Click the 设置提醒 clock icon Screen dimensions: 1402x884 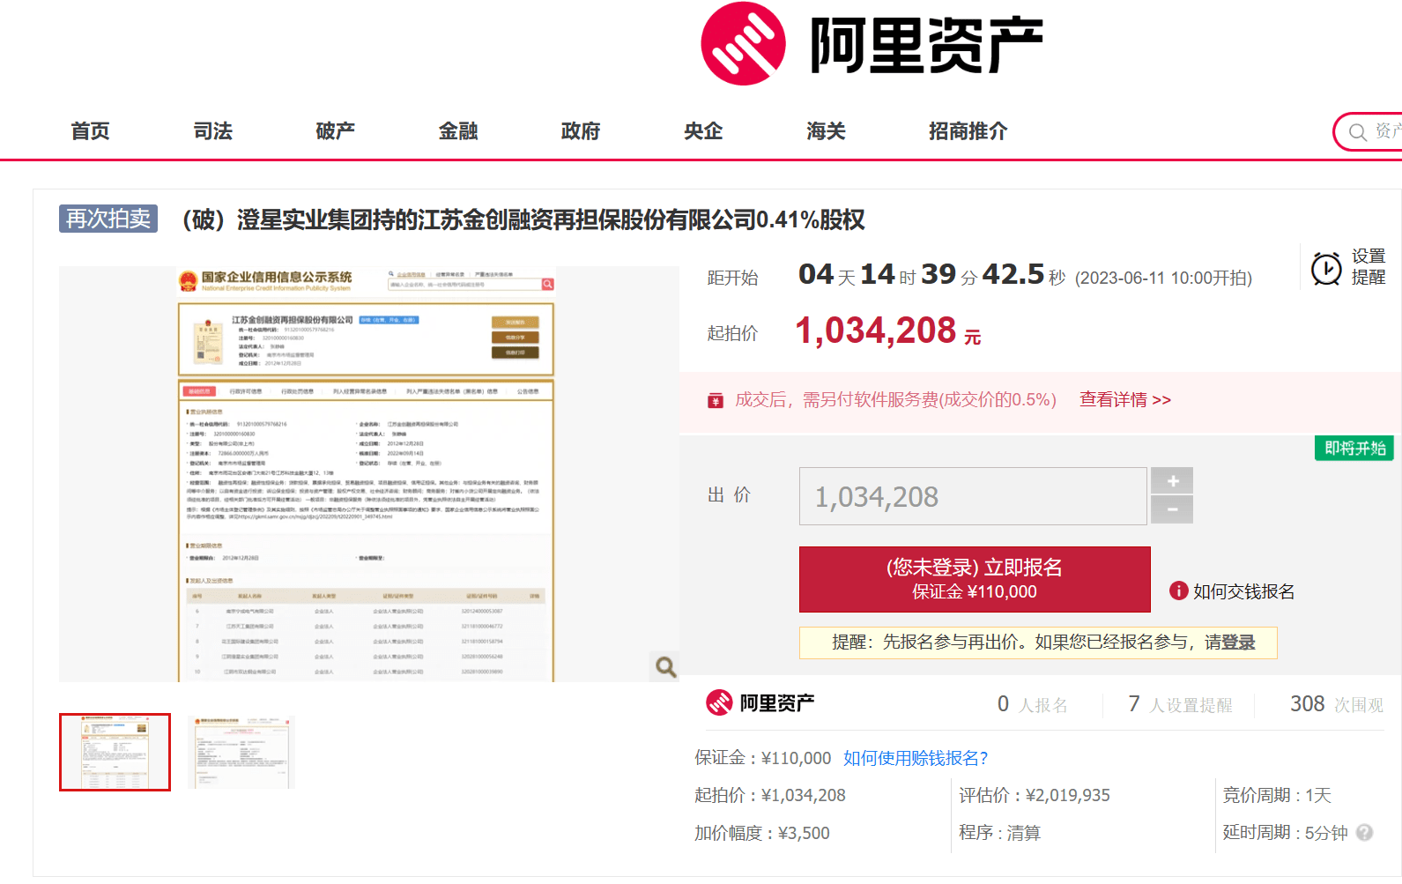pyautogui.click(x=1326, y=268)
